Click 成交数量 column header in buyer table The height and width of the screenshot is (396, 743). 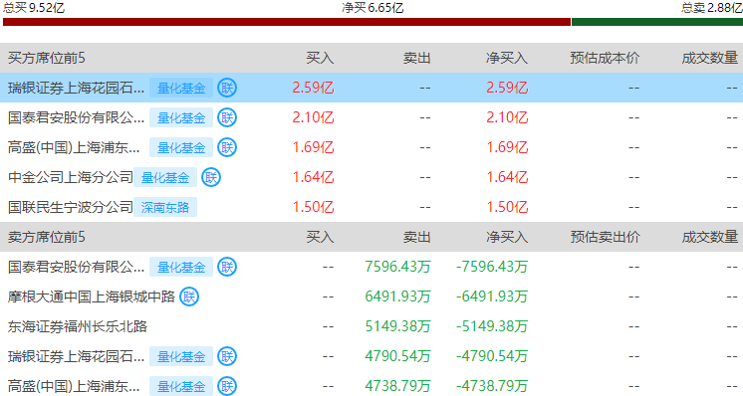tap(710, 58)
